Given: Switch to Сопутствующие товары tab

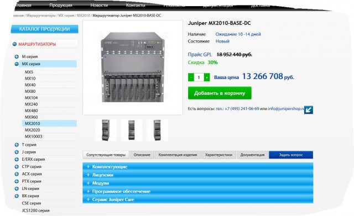Looking at the screenshot, I should (x=106, y=155).
